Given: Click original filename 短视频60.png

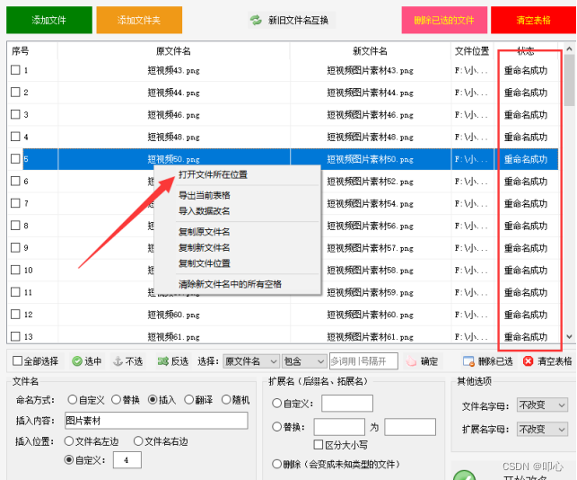Looking at the screenshot, I should click(173, 315).
